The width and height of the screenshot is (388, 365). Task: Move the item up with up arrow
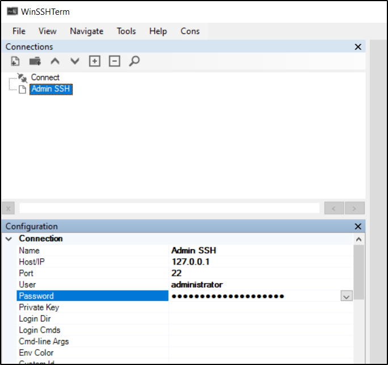55,61
